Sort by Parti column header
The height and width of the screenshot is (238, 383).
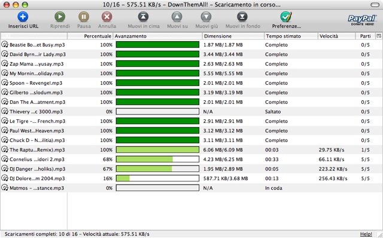point(365,36)
